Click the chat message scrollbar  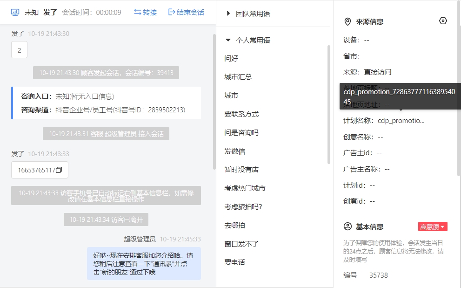click(x=214, y=102)
